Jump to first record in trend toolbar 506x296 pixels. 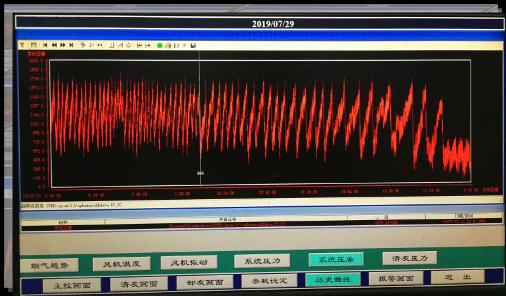pos(44,46)
